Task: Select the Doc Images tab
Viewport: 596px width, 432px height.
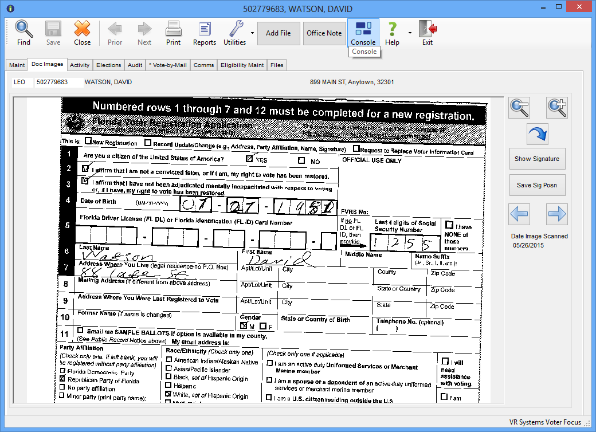Action: click(48, 64)
